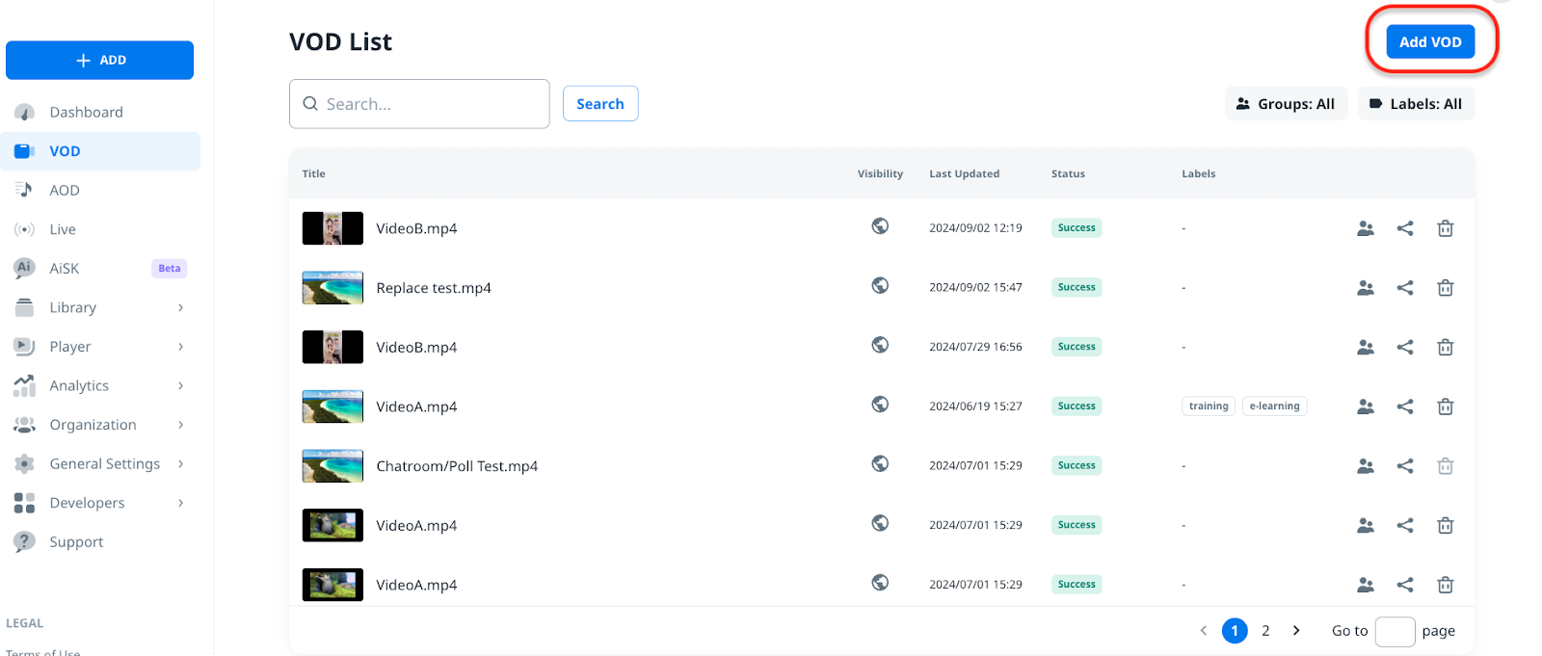This screenshot has width=1542, height=656.
Task: Toggle the globe visibility for first VideoB.mp4
Action: click(x=880, y=226)
